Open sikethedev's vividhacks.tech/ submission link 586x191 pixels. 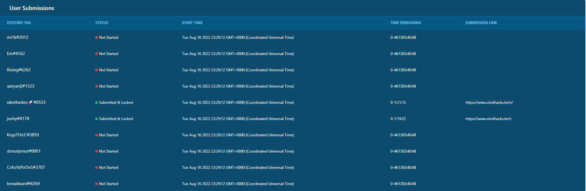click(489, 103)
